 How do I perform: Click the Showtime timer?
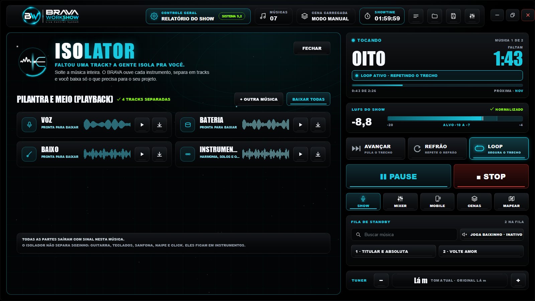click(x=382, y=16)
